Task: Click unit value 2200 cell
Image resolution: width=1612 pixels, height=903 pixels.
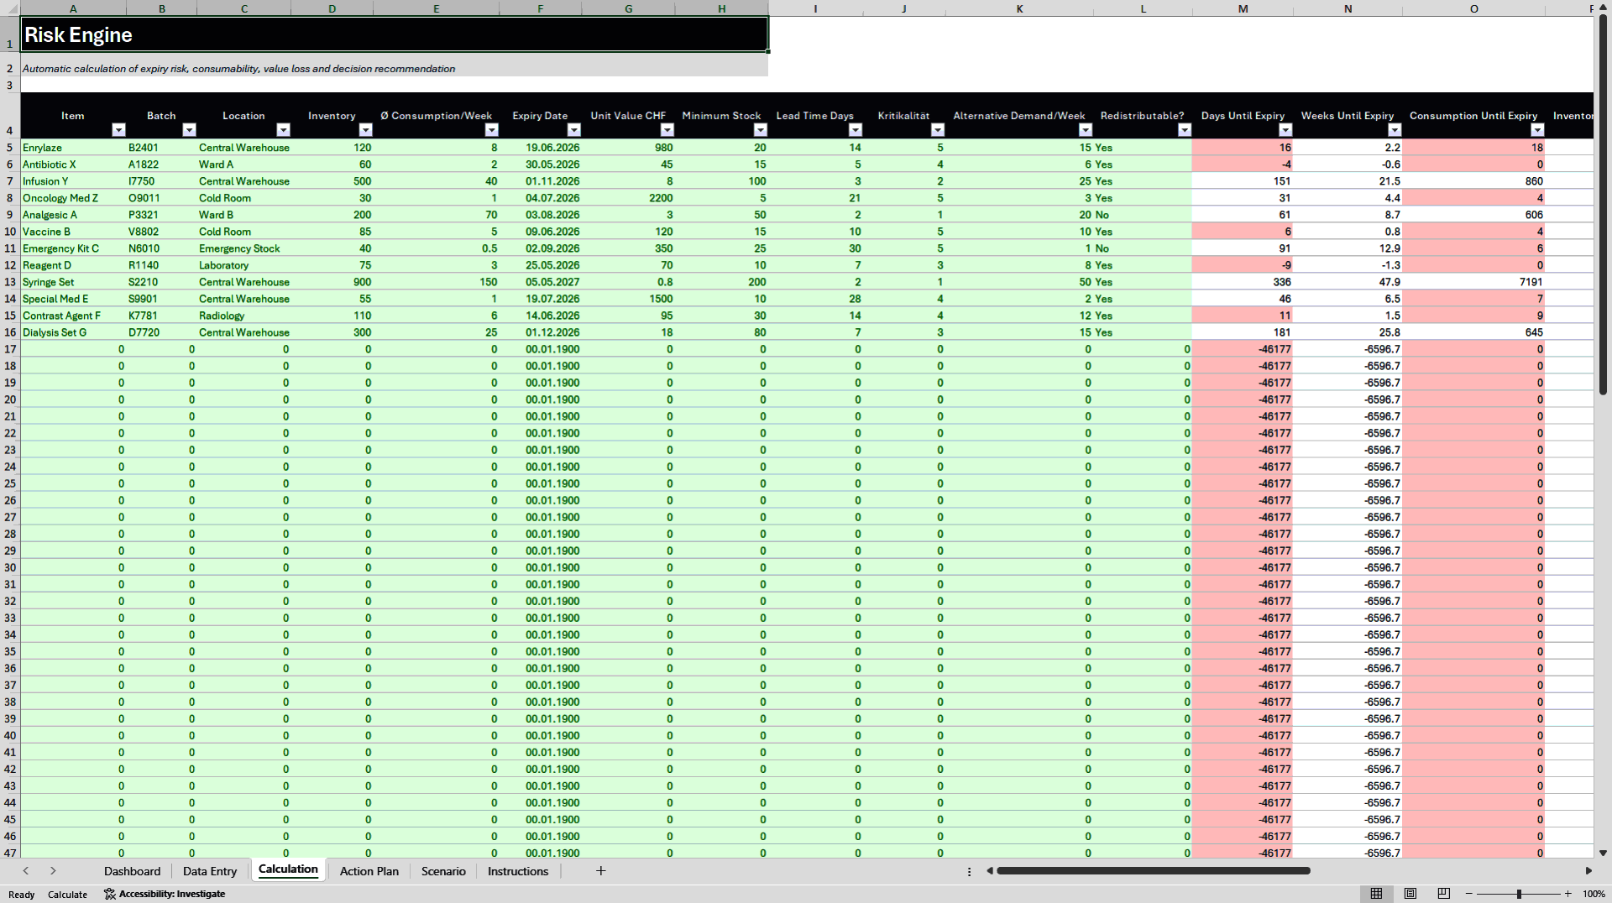Action: [628, 198]
